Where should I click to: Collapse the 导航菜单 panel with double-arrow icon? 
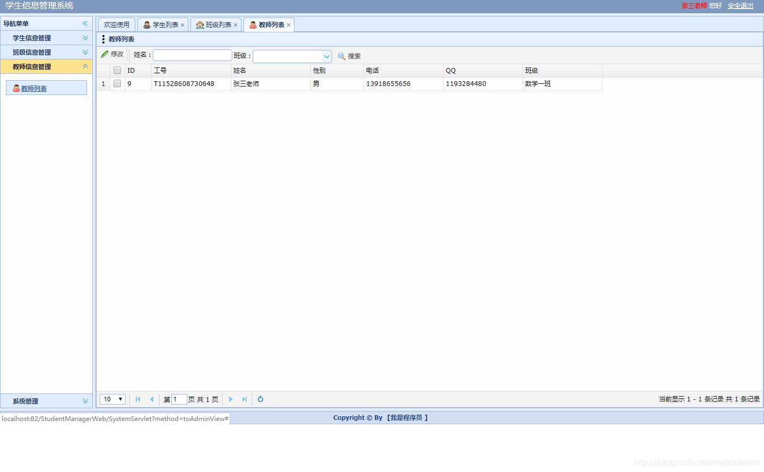[85, 23]
